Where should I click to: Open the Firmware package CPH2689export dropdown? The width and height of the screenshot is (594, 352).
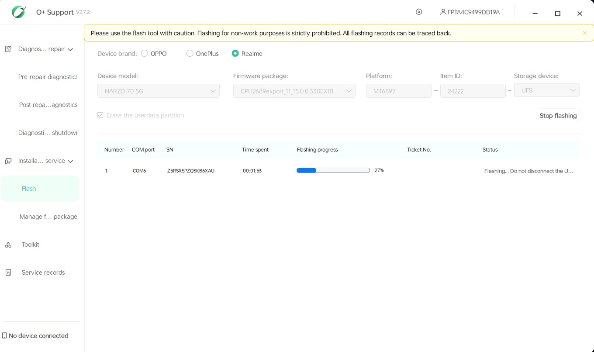294,91
